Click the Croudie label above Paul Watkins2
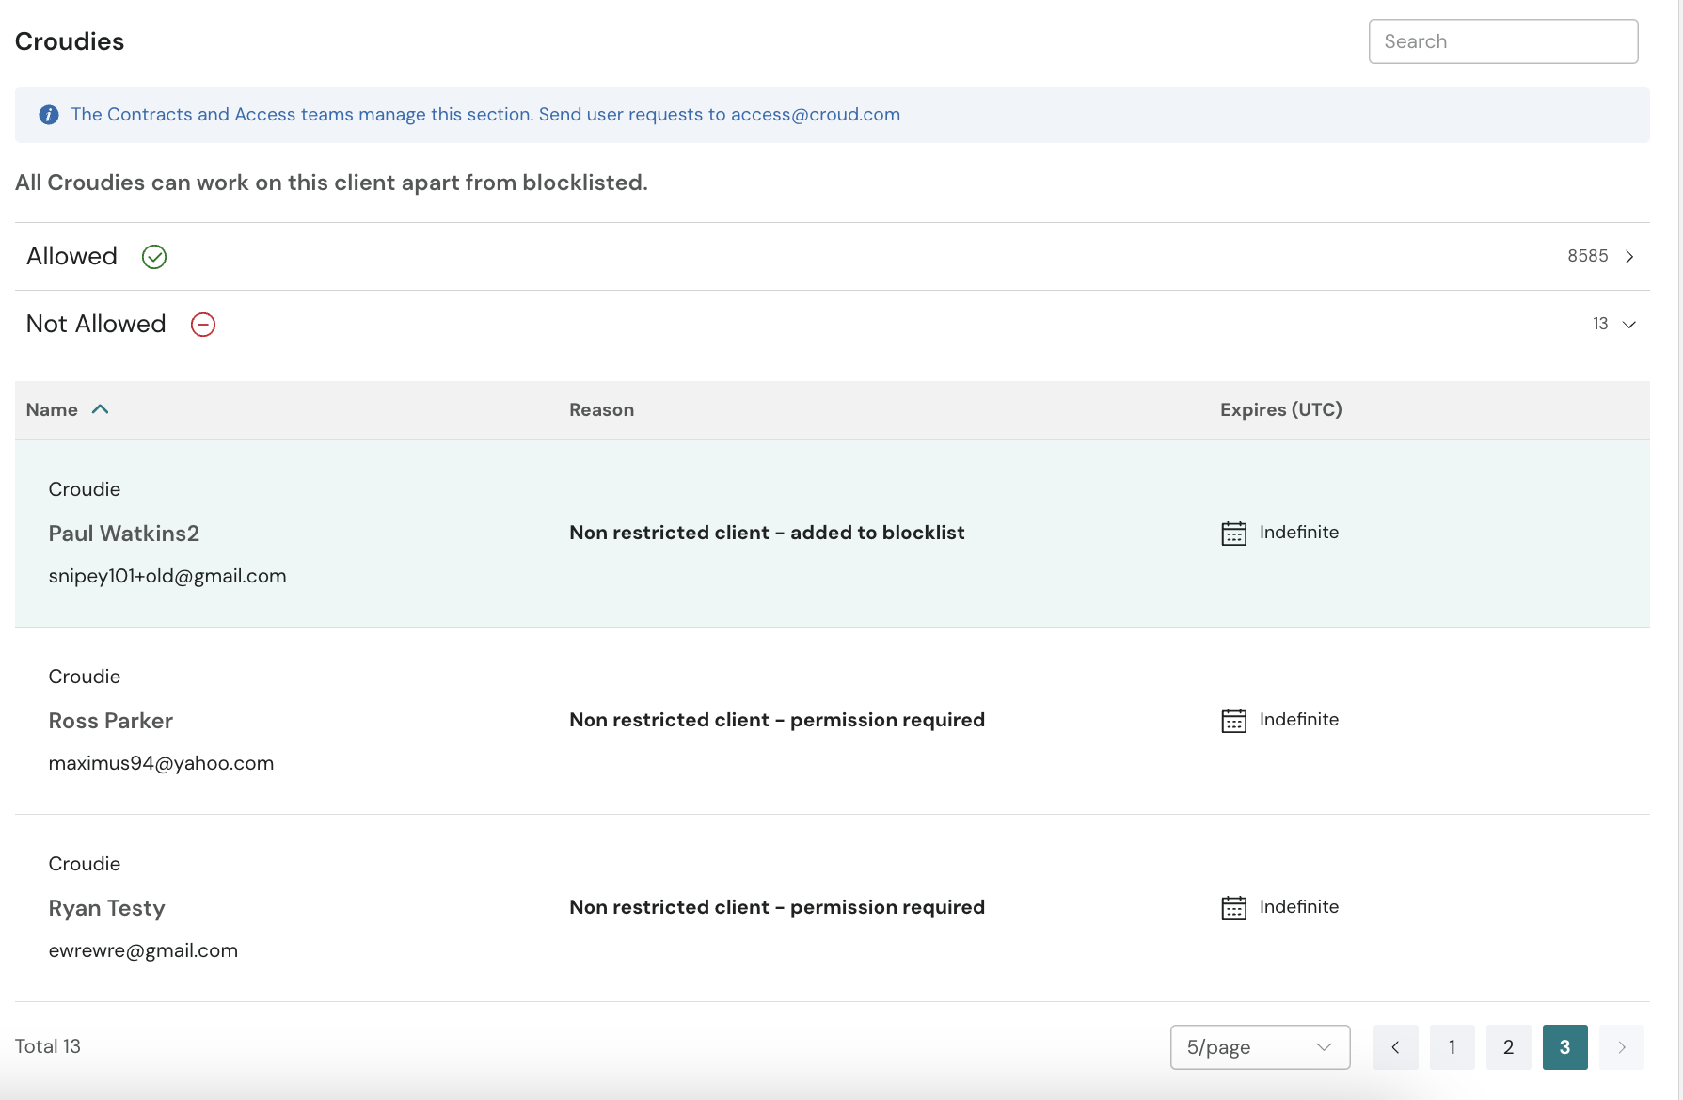 coord(85,489)
